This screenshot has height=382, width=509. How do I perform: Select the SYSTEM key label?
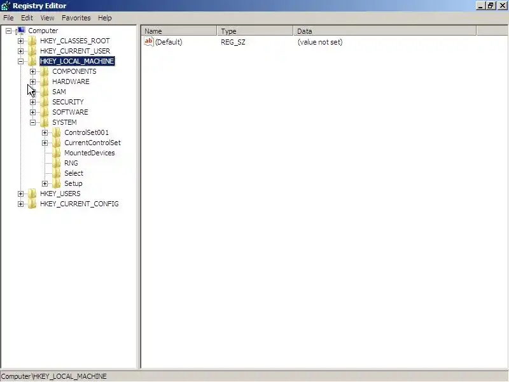coord(64,122)
